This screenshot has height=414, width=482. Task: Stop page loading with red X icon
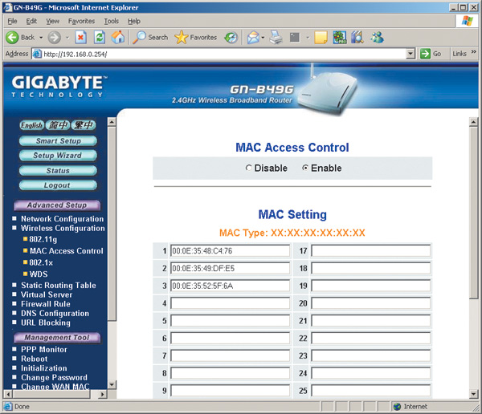tap(80, 38)
